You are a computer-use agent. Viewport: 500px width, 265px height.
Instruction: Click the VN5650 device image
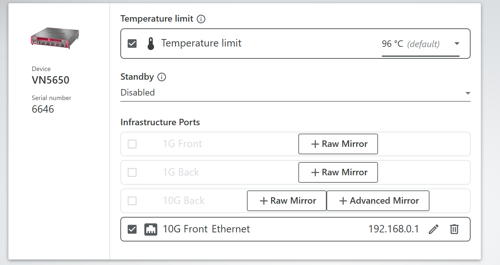pyautogui.click(x=55, y=38)
